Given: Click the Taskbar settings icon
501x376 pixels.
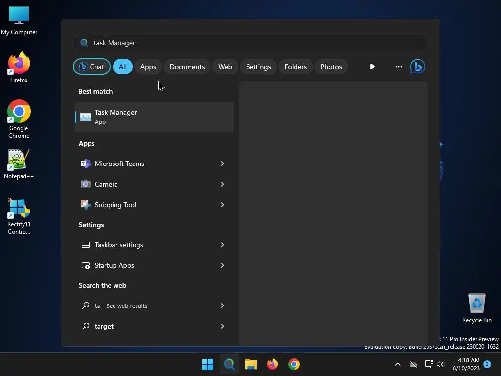Looking at the screenshot, I should point(85,245).
